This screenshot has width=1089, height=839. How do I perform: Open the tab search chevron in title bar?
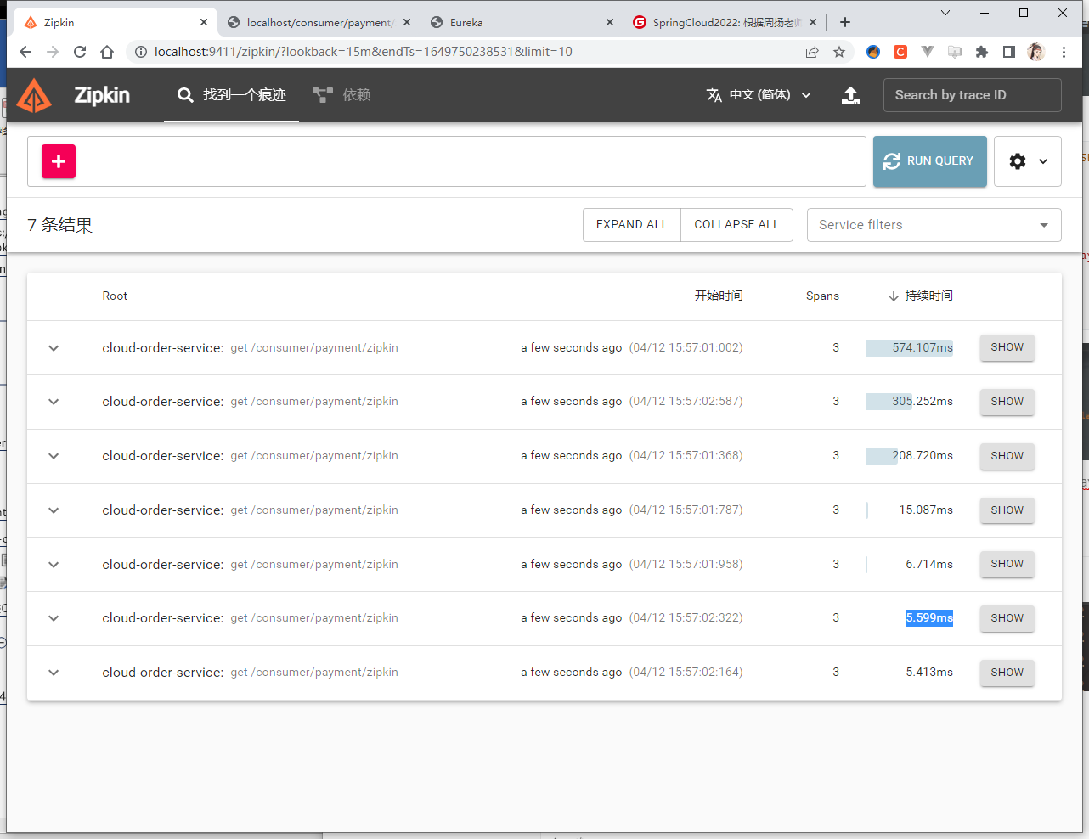click(x=945, y=13)
